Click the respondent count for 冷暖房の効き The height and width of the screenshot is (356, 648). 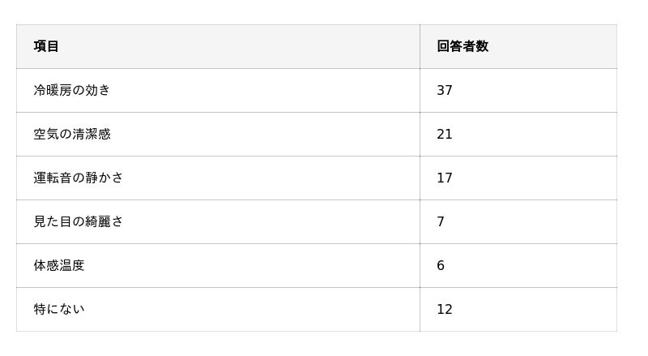coord(445,90)
